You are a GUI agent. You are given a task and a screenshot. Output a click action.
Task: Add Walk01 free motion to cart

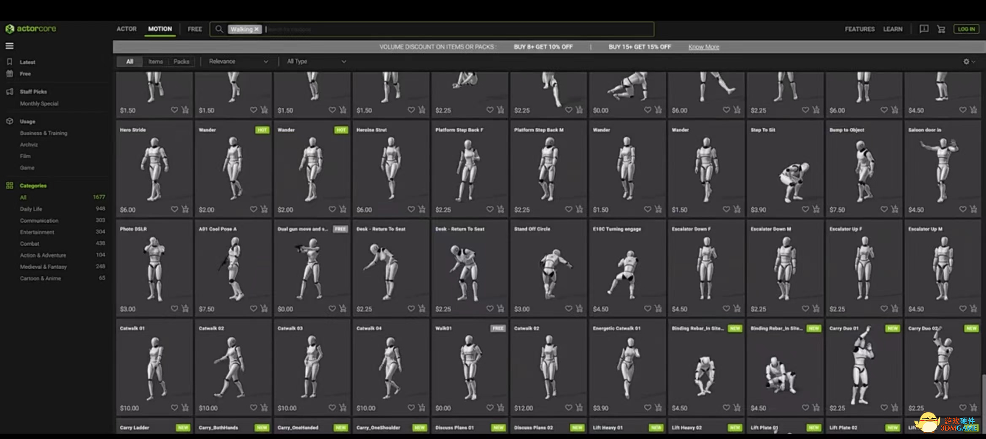(501, 408)
